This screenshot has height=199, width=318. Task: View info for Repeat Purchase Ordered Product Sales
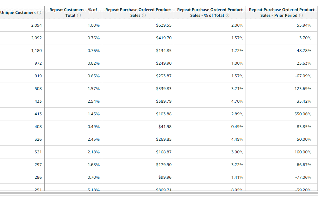(x=144, y=15)
